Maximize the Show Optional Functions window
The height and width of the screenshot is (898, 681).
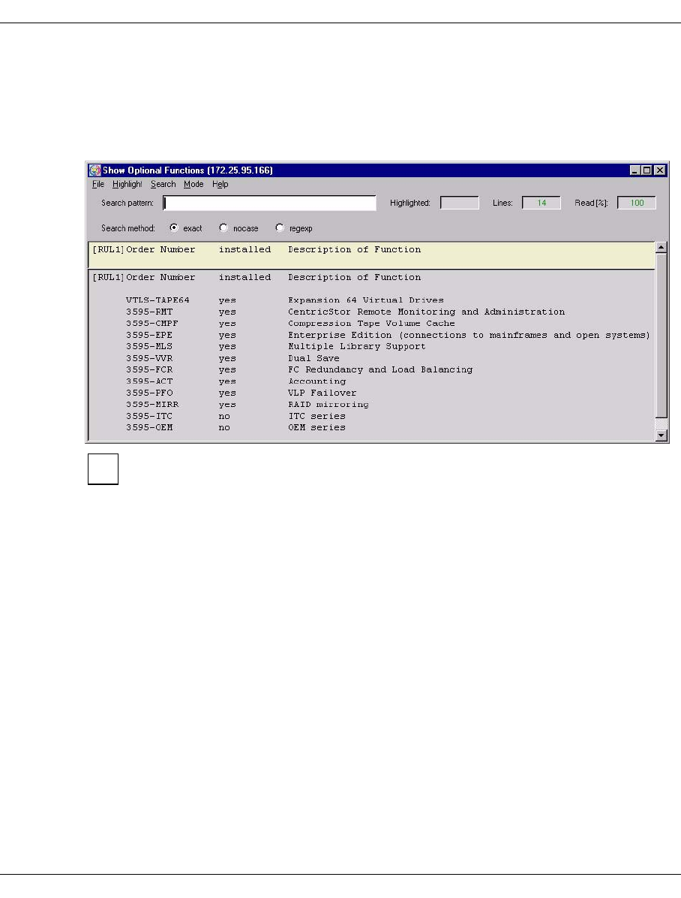(x=646, y=170)
